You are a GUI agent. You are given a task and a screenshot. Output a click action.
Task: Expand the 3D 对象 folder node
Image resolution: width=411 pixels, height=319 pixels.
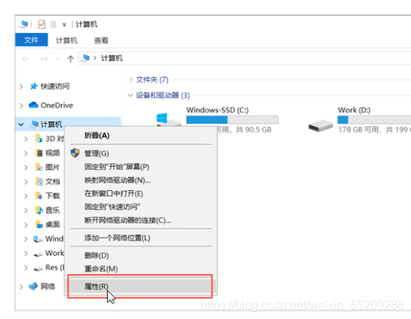click(x=26, y=139)
